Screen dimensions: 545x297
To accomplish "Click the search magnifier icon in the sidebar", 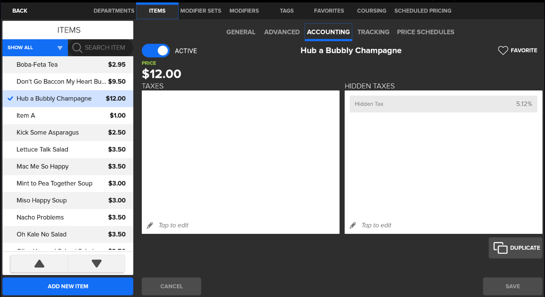I will pyautogui.click(x=77, y=48).
